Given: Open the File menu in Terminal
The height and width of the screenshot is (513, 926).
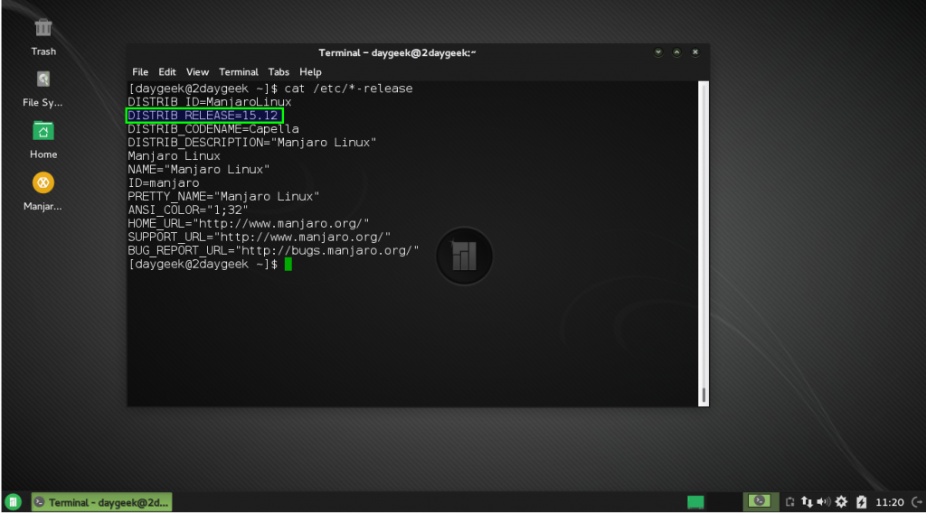Looking at the screenshot, I should coord(140,72).
